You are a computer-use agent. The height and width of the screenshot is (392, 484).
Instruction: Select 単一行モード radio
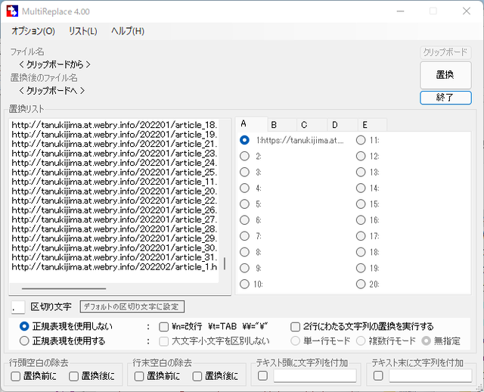point(296,341)
